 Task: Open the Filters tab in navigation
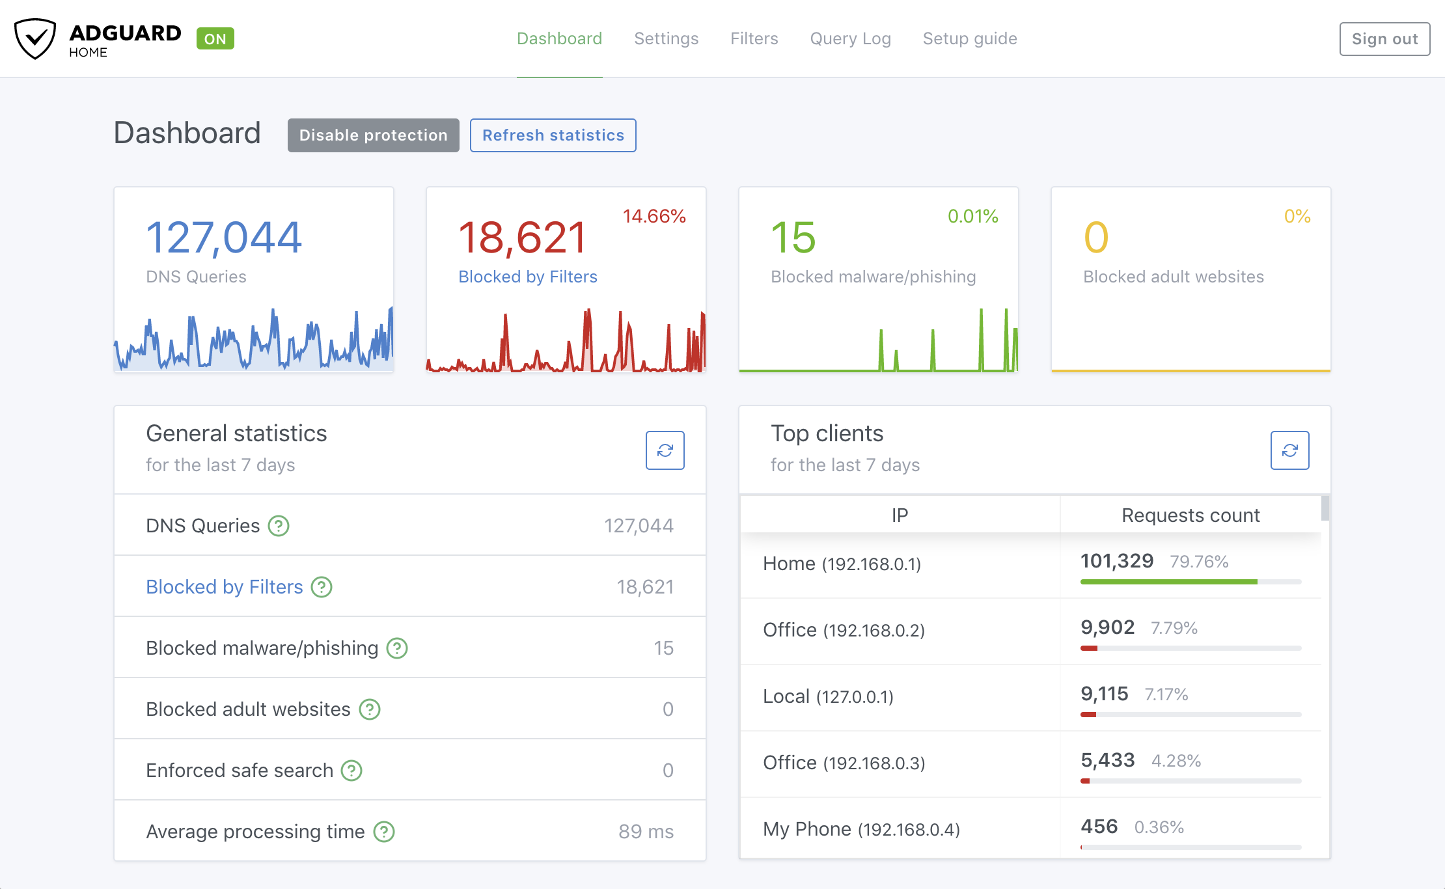point(754,38)
